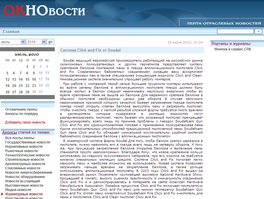Click Добавить свою новость link
The height and width of the screenshot is (199, 264).
(x=25, y=122)
